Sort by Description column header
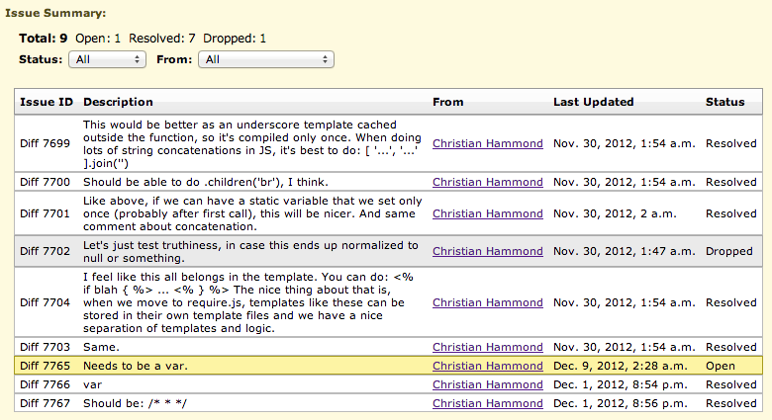The image size is (772, 420). pos(118,102)
